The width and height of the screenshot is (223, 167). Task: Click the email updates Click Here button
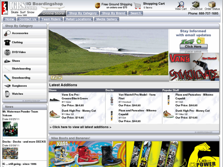[x=194, y=47]
